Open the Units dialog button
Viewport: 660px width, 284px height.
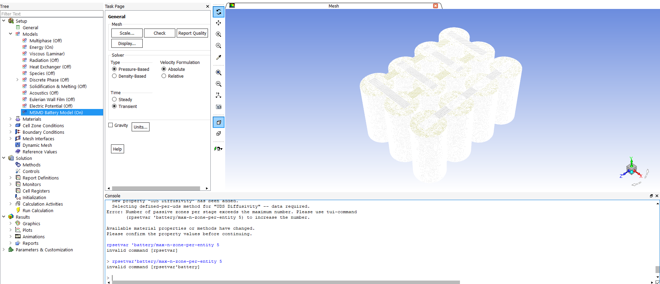click(x=140, y=127)
